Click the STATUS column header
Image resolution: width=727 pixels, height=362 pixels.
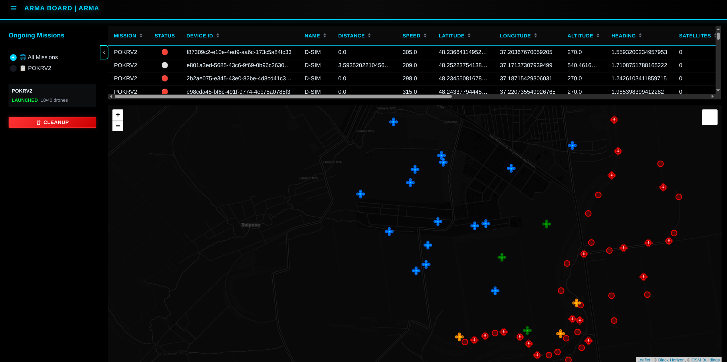click(165, 36)
